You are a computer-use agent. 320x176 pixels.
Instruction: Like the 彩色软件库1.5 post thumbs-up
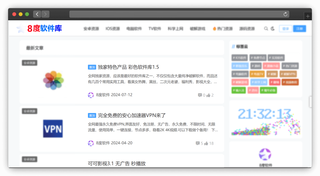pyautogui.click(x=208, y=95)
